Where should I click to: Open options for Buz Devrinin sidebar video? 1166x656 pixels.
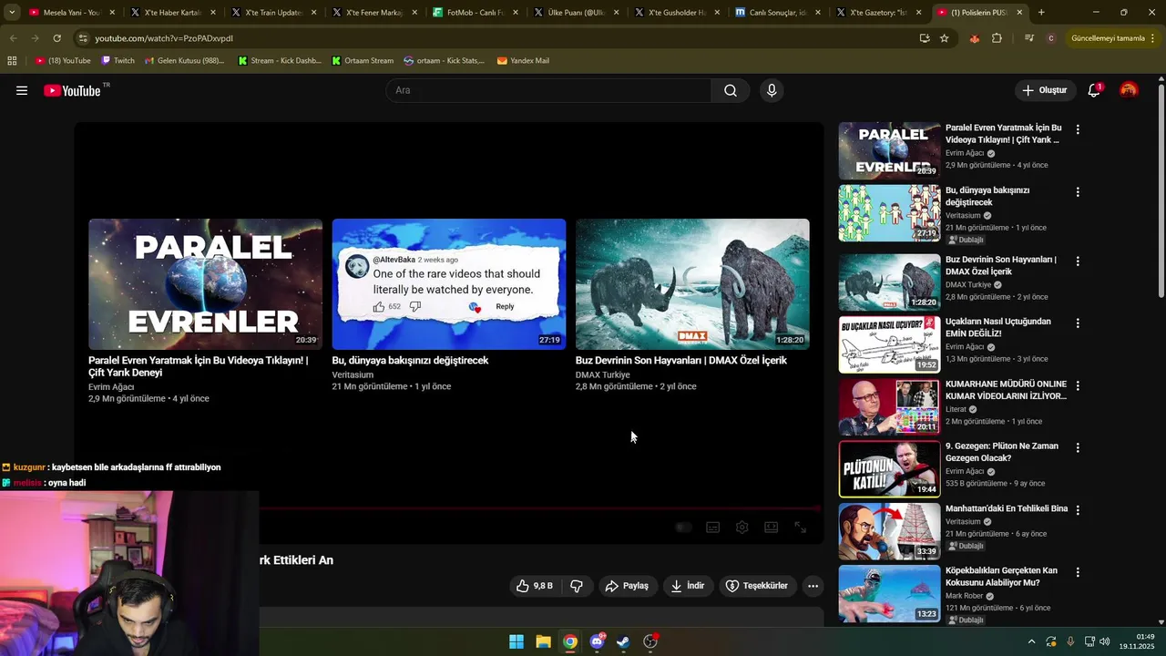[x=1078, y=261]
